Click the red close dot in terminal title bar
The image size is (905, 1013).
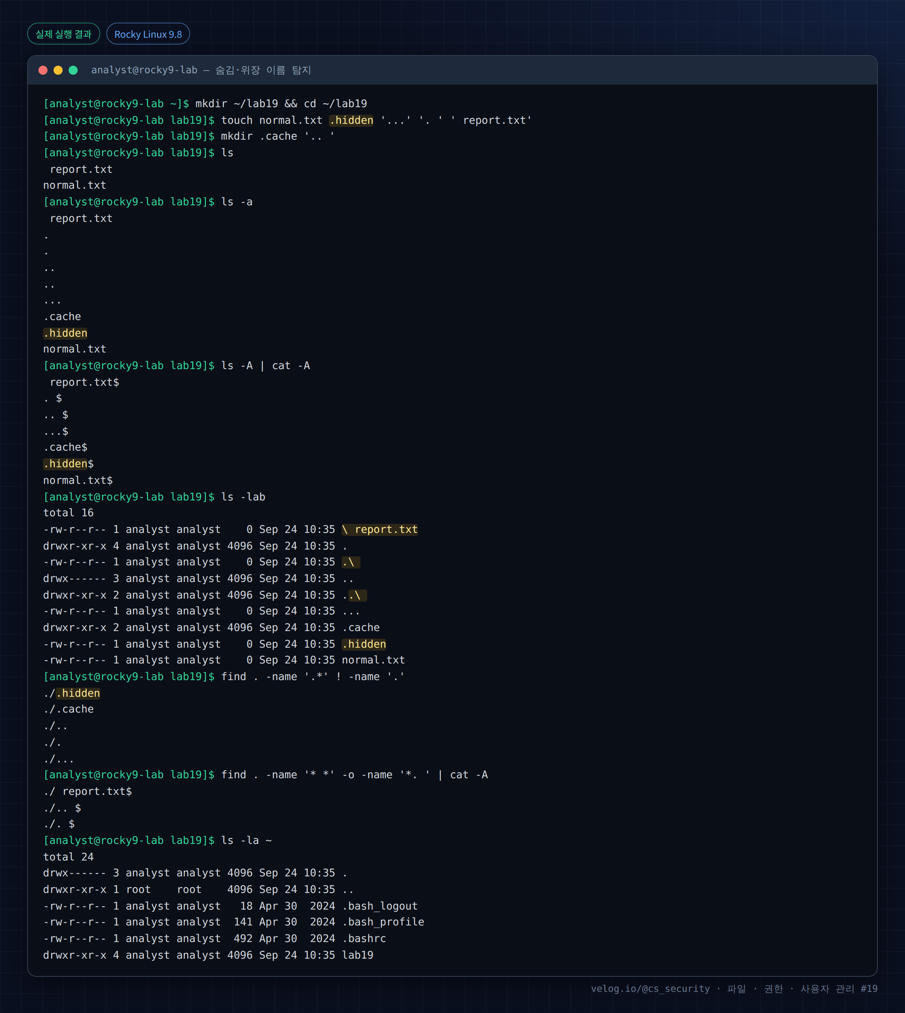coord(43,70)
